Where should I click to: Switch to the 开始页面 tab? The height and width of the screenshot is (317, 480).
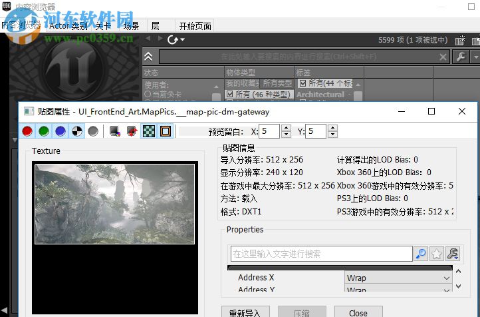click(x=195, y=26)
